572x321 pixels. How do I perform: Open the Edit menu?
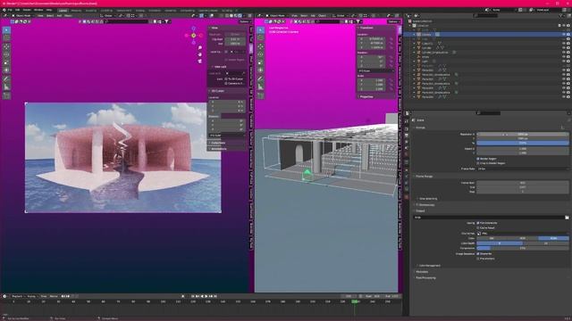tap(18, 10)
